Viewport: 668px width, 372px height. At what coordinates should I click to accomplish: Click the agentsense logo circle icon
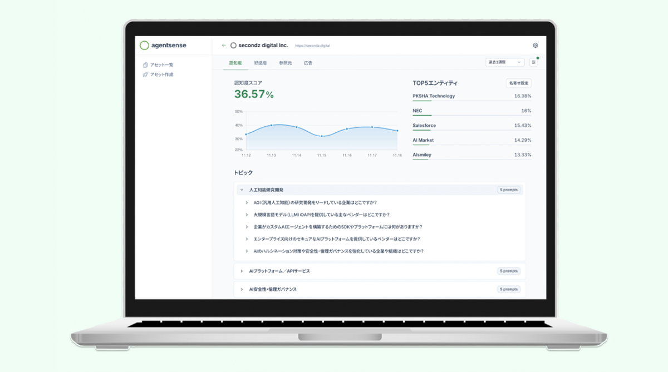[x=144, y=46]
